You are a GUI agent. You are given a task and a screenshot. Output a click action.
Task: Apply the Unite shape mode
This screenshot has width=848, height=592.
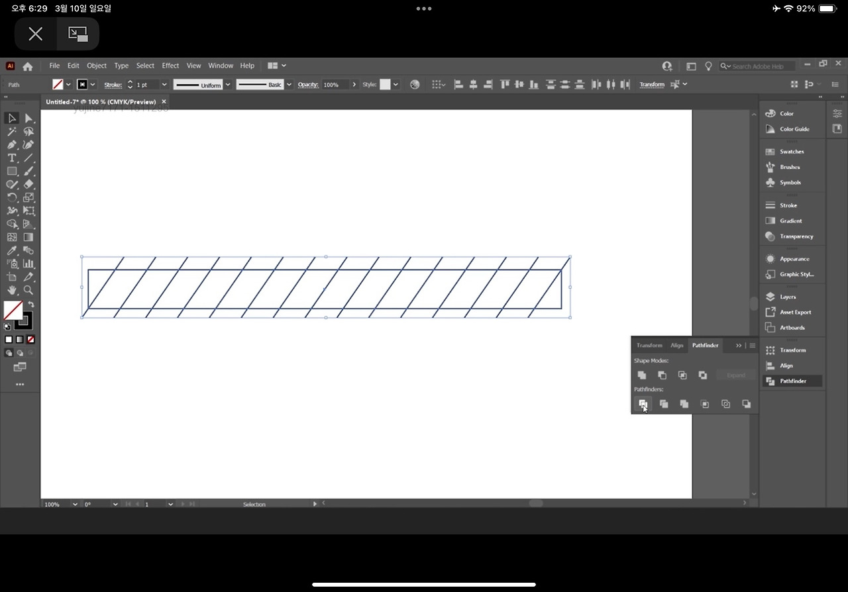pyautogui.click(x=642, y=375)
